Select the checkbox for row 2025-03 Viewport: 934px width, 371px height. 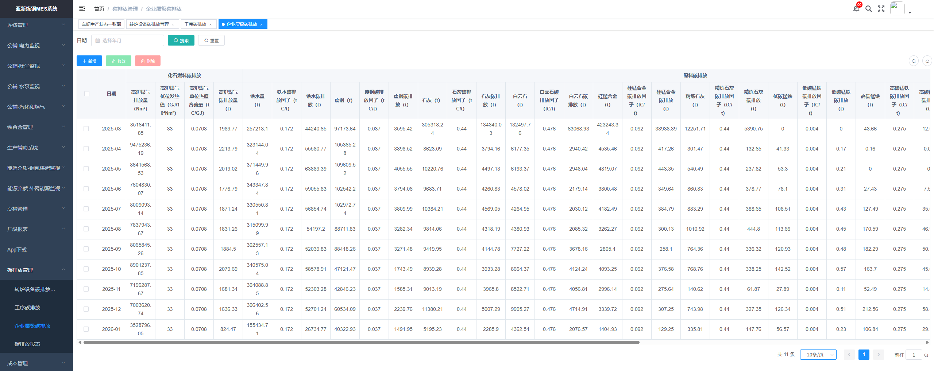coord(86,129)
